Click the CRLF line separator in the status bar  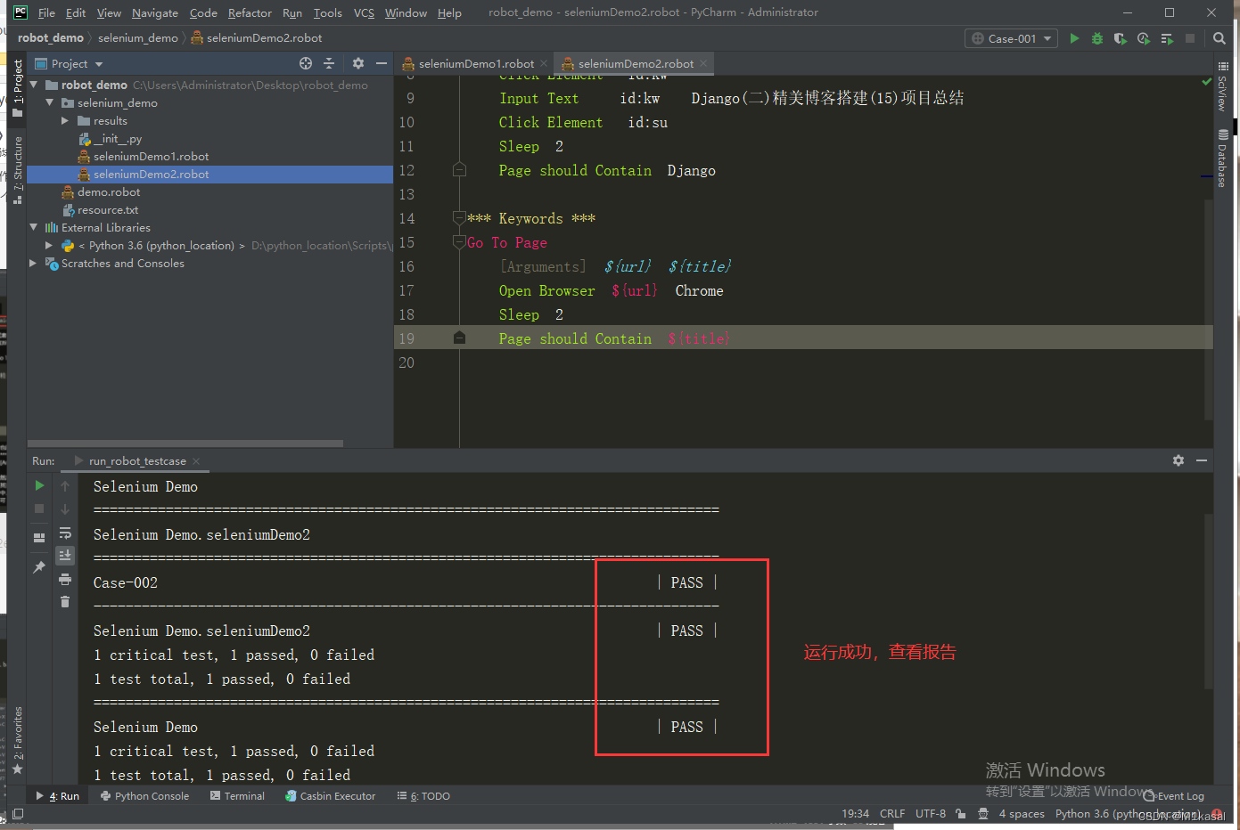click(x=892, y=813)
